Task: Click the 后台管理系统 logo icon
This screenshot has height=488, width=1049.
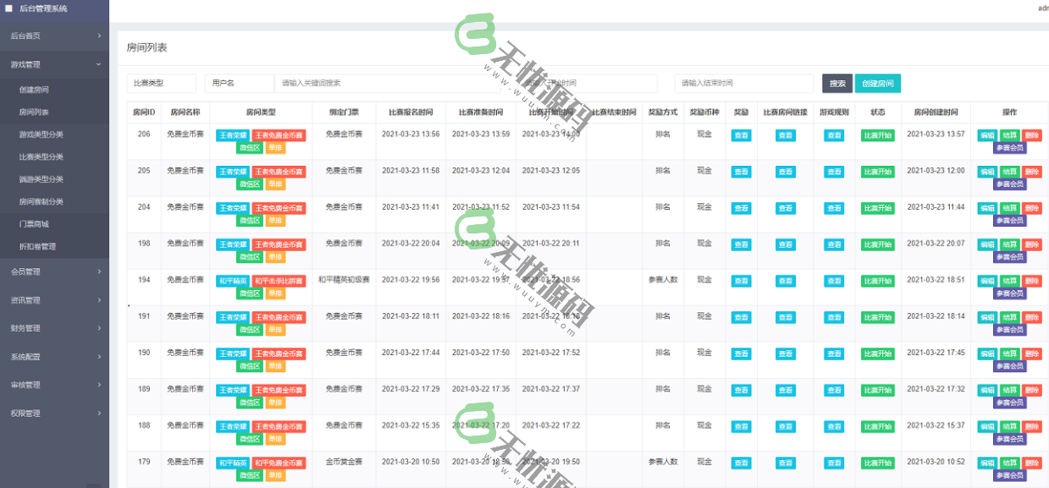Action: (x=8, y=8)
